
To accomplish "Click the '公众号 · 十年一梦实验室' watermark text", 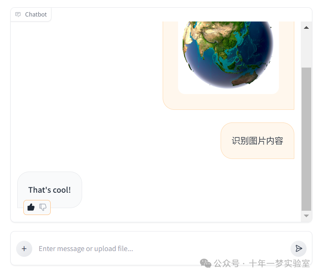I will coord(262,263).
